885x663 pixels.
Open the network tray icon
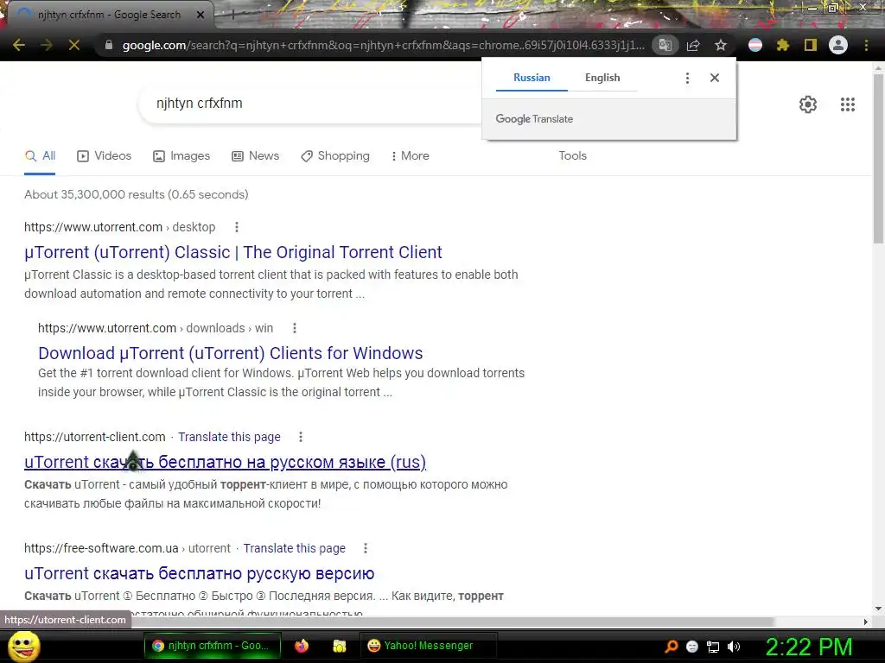pos(713,647)
